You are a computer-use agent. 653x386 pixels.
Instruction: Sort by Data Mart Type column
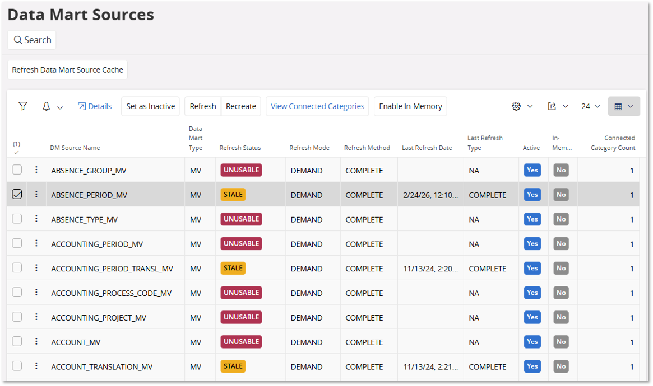pyautogui.click(x=195, y=138)
